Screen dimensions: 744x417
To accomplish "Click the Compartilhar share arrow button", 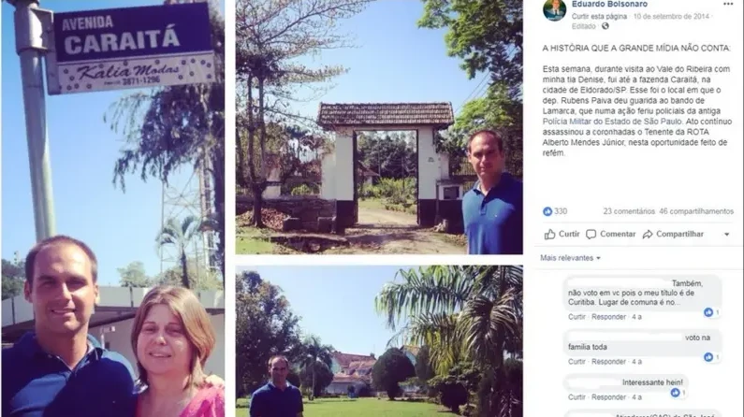I will (x=673, y=234).
